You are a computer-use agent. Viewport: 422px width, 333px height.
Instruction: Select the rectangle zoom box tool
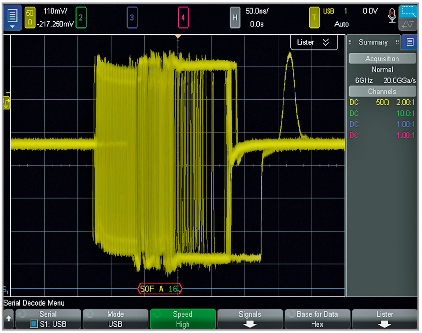[408, 11]
